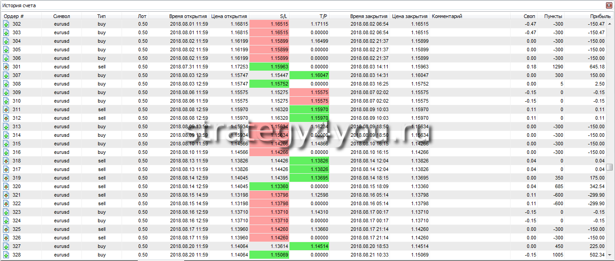
Task: Select the sell icon of order 325
Action: 6,229
